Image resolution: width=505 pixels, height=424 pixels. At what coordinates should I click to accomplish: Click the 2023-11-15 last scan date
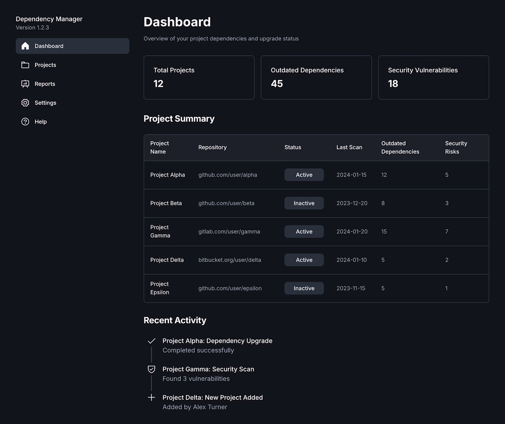click(351, 288)
